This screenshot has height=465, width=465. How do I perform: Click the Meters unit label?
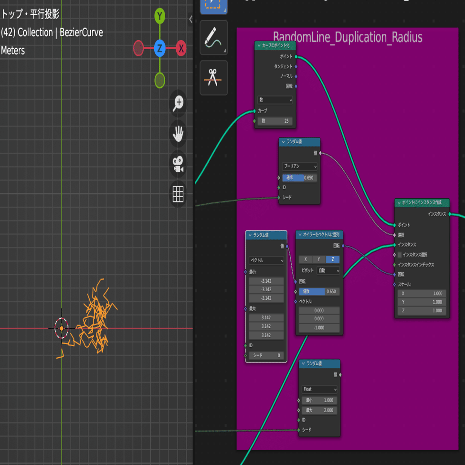(x=13, y=51)
